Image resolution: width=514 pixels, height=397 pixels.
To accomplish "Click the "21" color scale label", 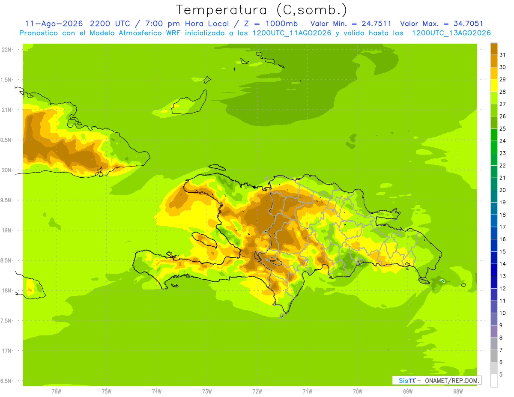I will pos(502,178).
